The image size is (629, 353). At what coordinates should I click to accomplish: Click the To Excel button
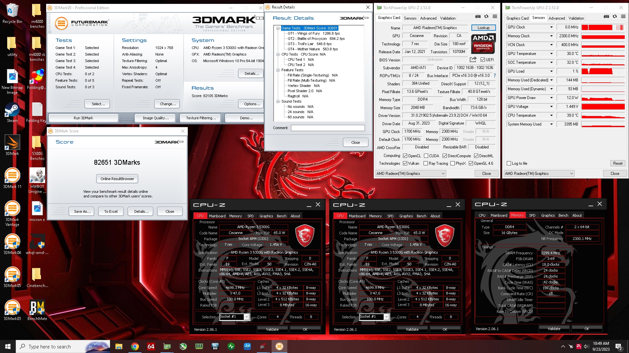(111, 211)
